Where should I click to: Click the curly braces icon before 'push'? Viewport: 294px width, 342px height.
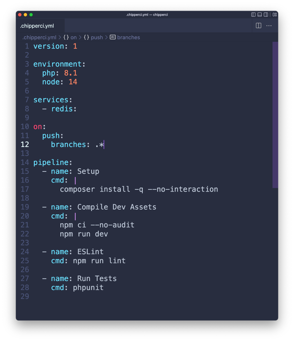[x=86, y=37]
